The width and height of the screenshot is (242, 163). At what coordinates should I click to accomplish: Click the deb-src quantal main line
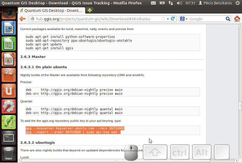click(74, 113)
